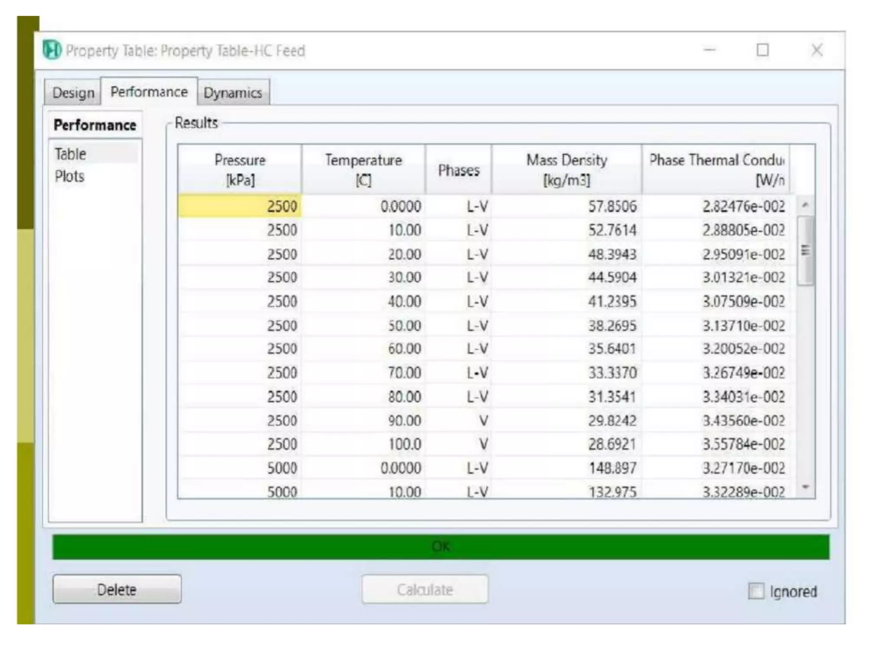Toggle the Ignored checkbox

pos(756,591)
